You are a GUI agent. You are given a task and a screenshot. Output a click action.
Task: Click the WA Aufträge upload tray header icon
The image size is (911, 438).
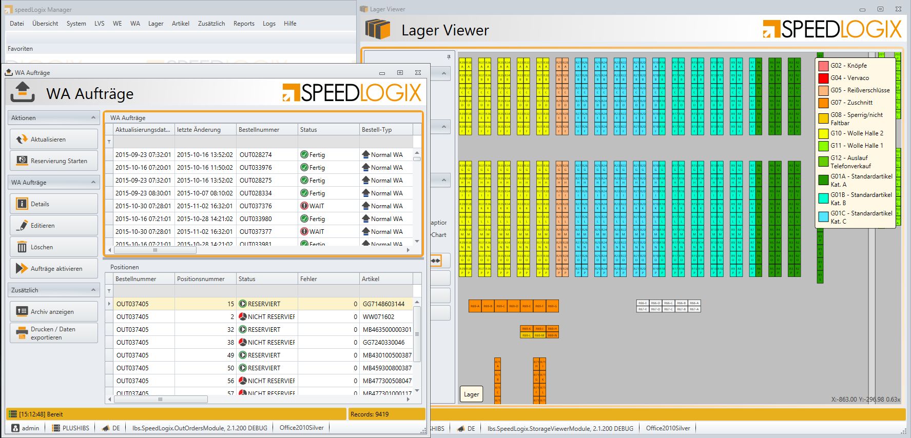pyautogui.click(x=23, y=93)
